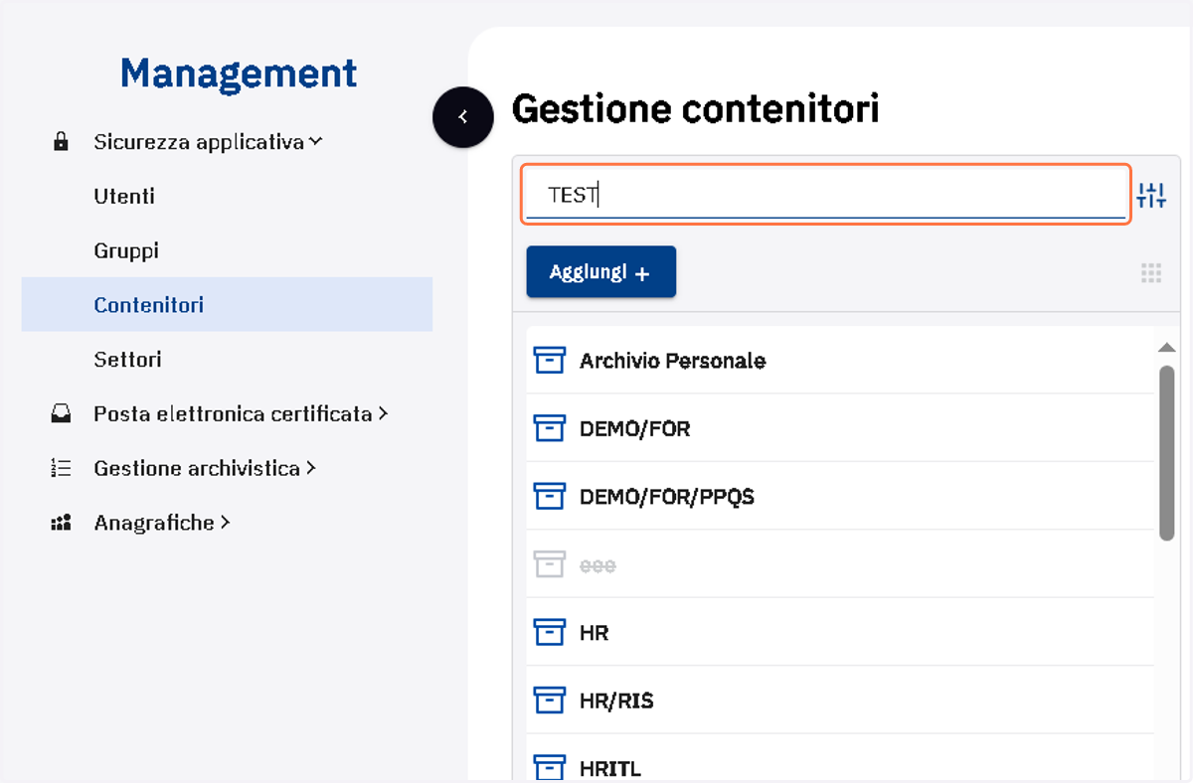The image size is (1193, 783).
Task: Open the Utenti page
Action: [124, 197]
